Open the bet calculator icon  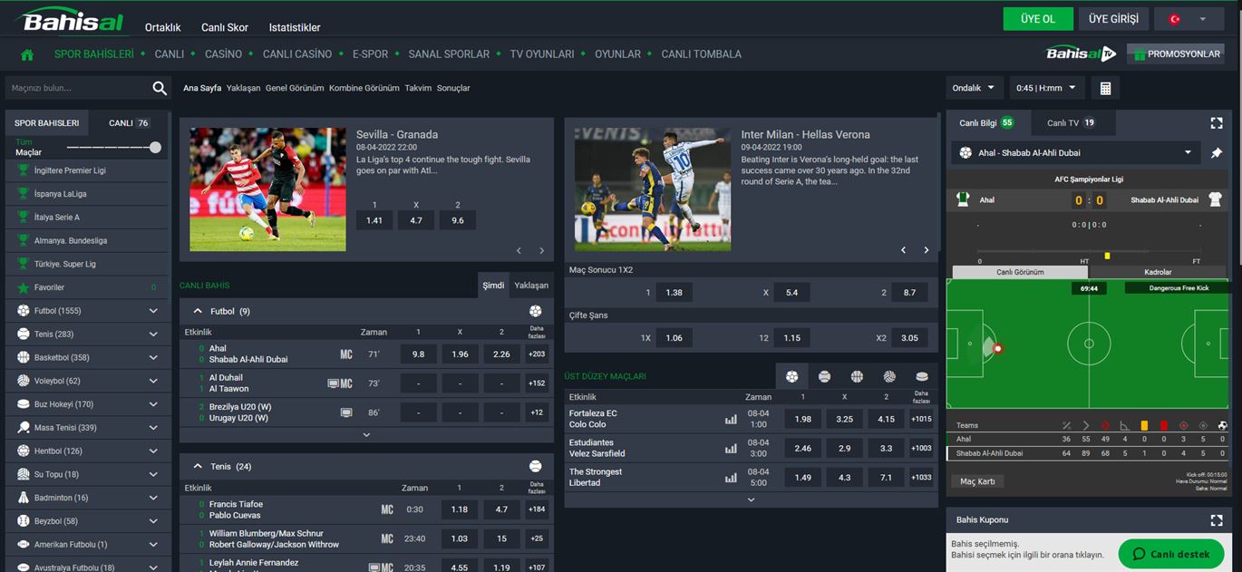coord(1105,88)
